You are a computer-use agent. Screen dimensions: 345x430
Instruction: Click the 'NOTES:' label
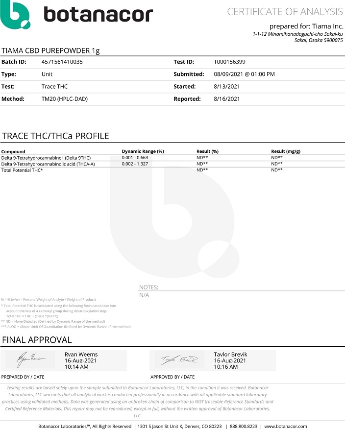coord(149,287)
